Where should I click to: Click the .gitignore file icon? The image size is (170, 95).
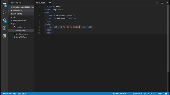14,27
